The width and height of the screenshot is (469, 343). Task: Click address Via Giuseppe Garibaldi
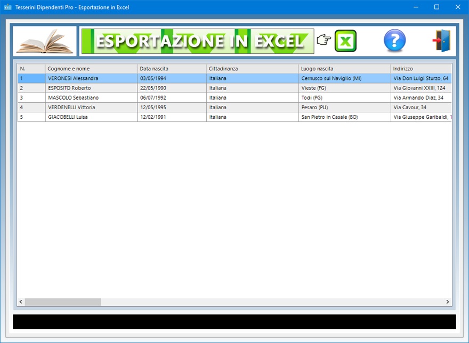coord(422,117)
